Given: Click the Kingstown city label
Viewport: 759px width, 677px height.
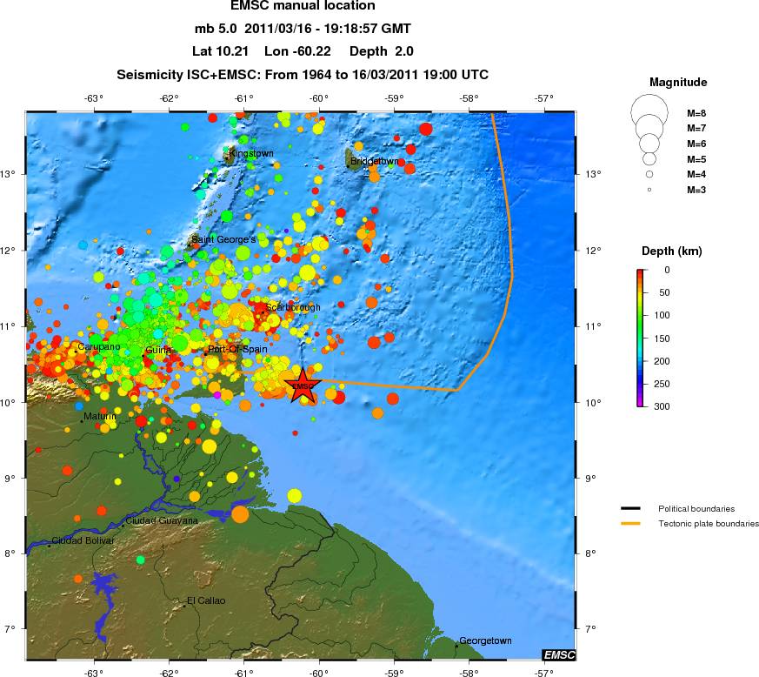Looking at the screenshot, I should click(251, 154).
